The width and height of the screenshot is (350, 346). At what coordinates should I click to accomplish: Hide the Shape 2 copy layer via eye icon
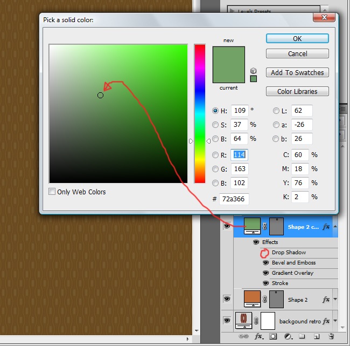(227, 226)
